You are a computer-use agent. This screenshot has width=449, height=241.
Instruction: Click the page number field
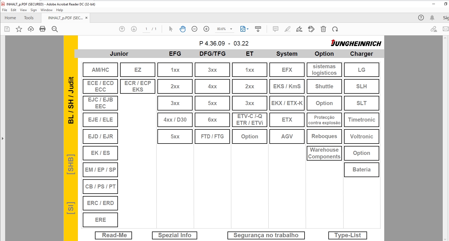(x=146, y=29)
